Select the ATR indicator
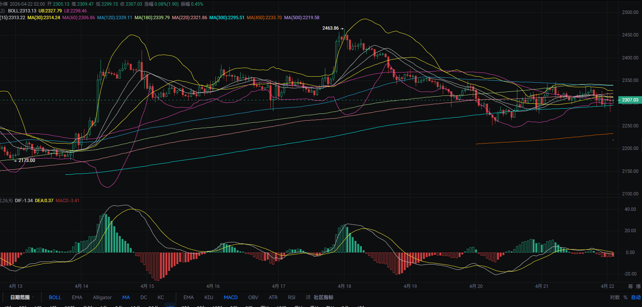 coord(273,297)
